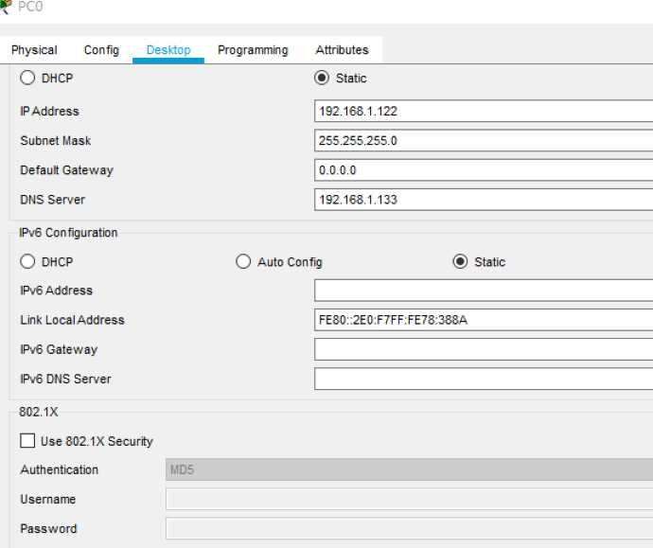
Task: Switch to the Config tab
Action: [x=101, y=50]
